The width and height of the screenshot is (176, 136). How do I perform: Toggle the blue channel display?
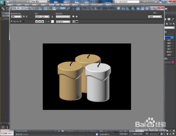(x=43, y=22)
